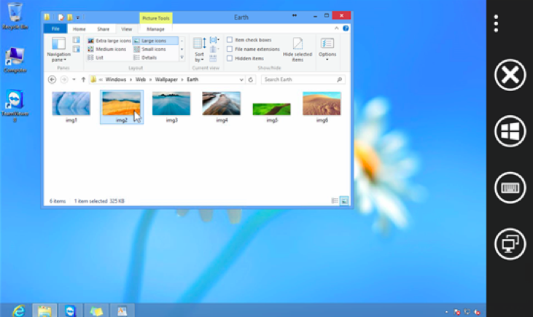
Task: Select the TeamViewer 8 desktop shortcut
Action: point(15,106)
